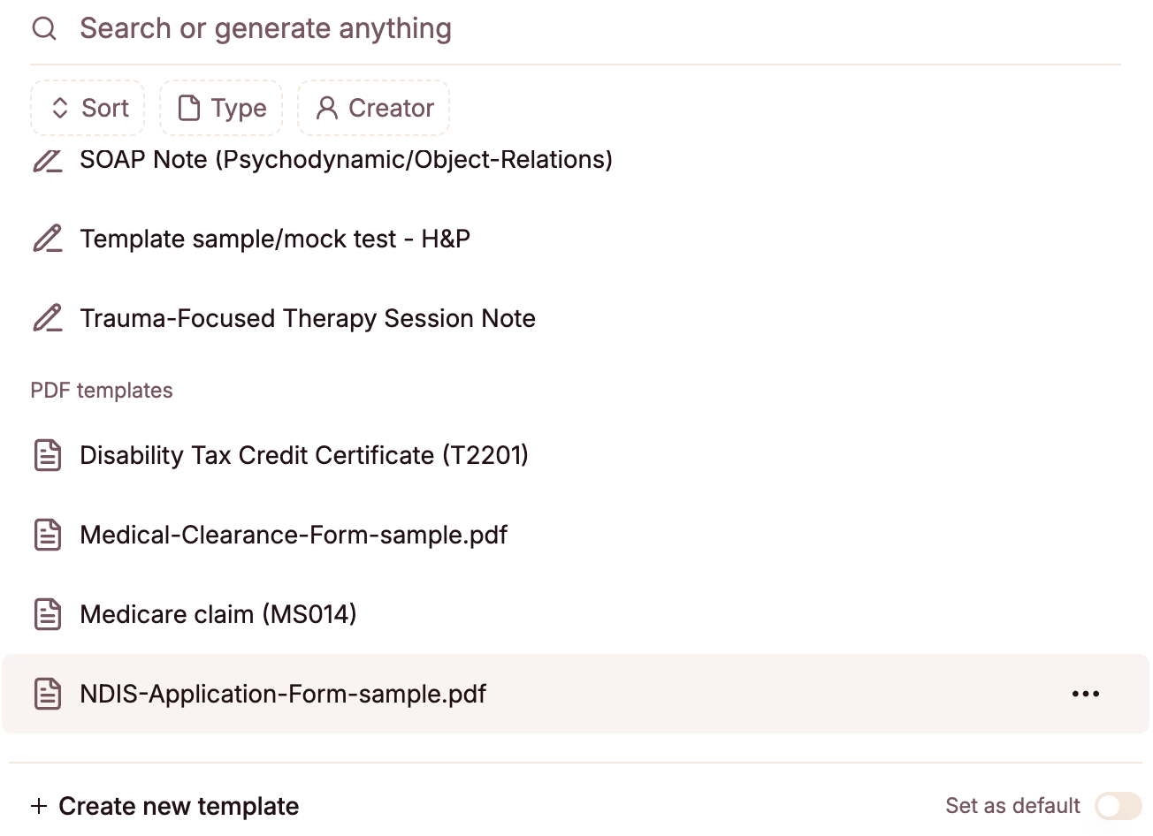Open the three-dot menu for NDIS-Application-Form-sample.pdf
Viewport: 1153px width, 836px height.
coord(1085,694)
